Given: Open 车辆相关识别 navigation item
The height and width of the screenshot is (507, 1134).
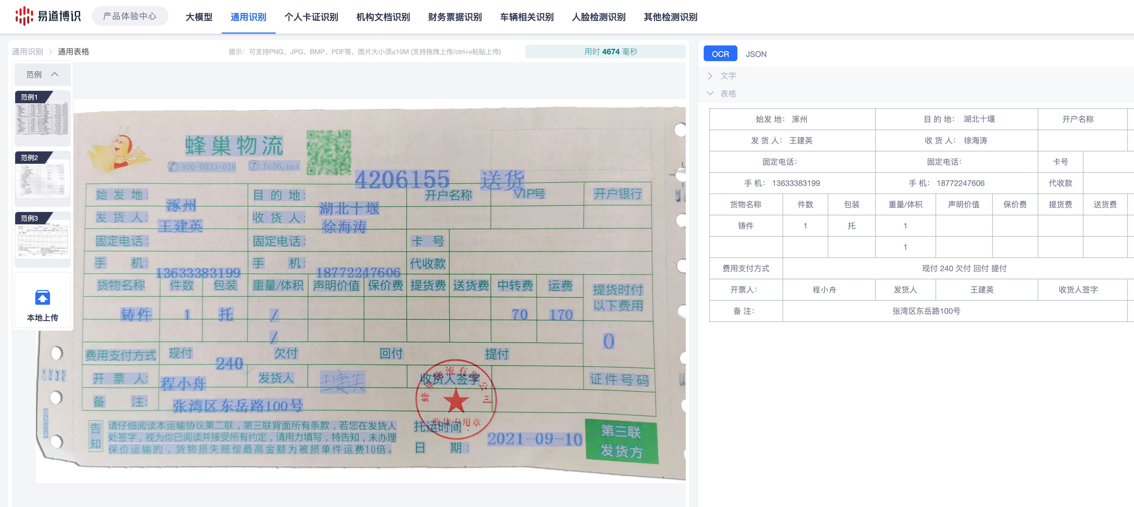Looking at the screenshot, I should pyautogui.click(x=527, y=17).
